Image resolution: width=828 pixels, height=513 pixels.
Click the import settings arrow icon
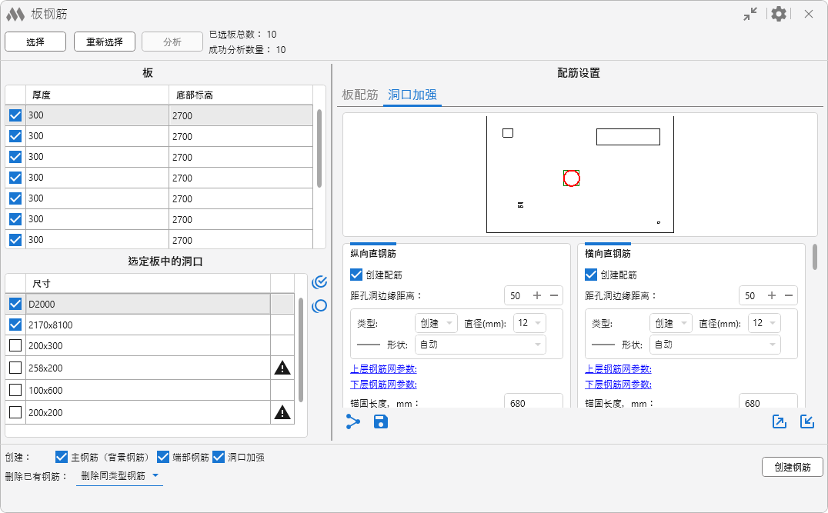807,421
